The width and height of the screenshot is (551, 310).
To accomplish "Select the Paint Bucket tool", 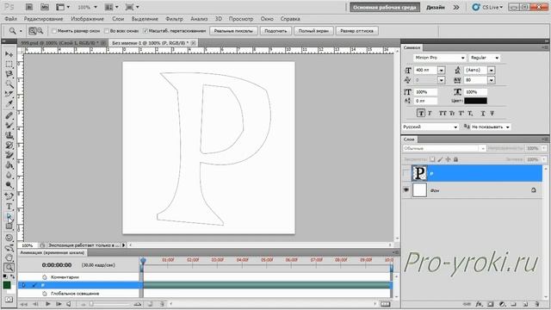I will click(9, 165).
